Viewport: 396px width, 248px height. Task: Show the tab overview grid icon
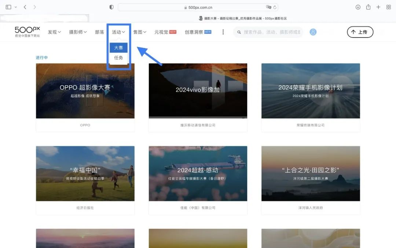coord(389,7)
